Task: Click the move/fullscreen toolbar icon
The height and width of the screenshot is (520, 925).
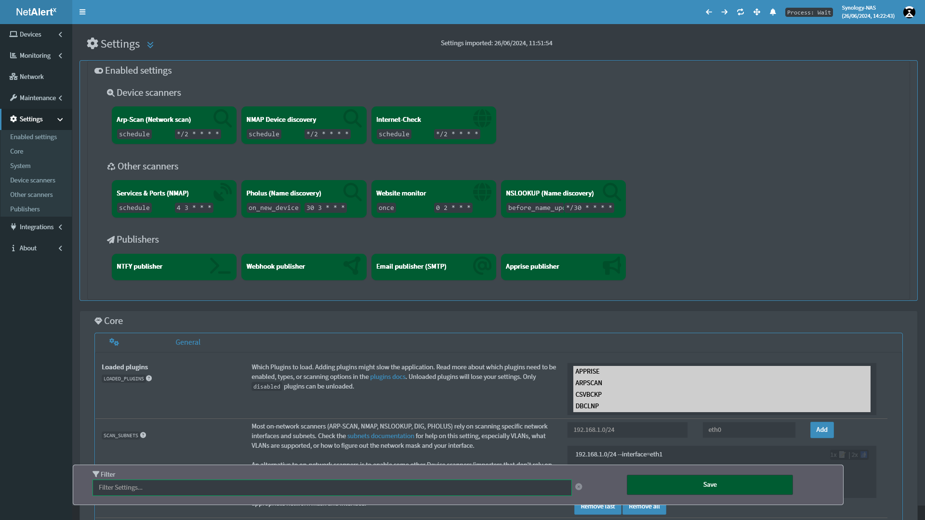Action: tap(756, 12)
